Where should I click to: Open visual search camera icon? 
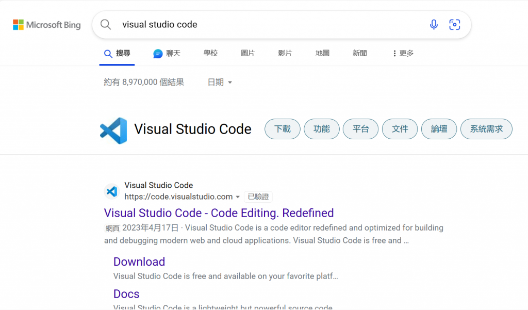455,25
